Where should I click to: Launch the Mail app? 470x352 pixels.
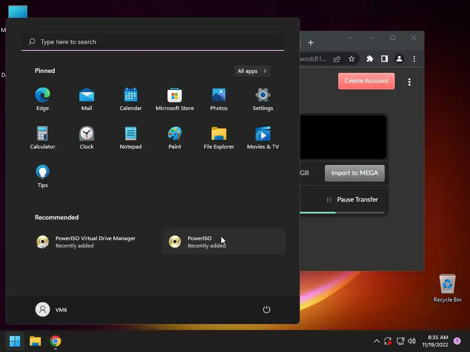87,99
